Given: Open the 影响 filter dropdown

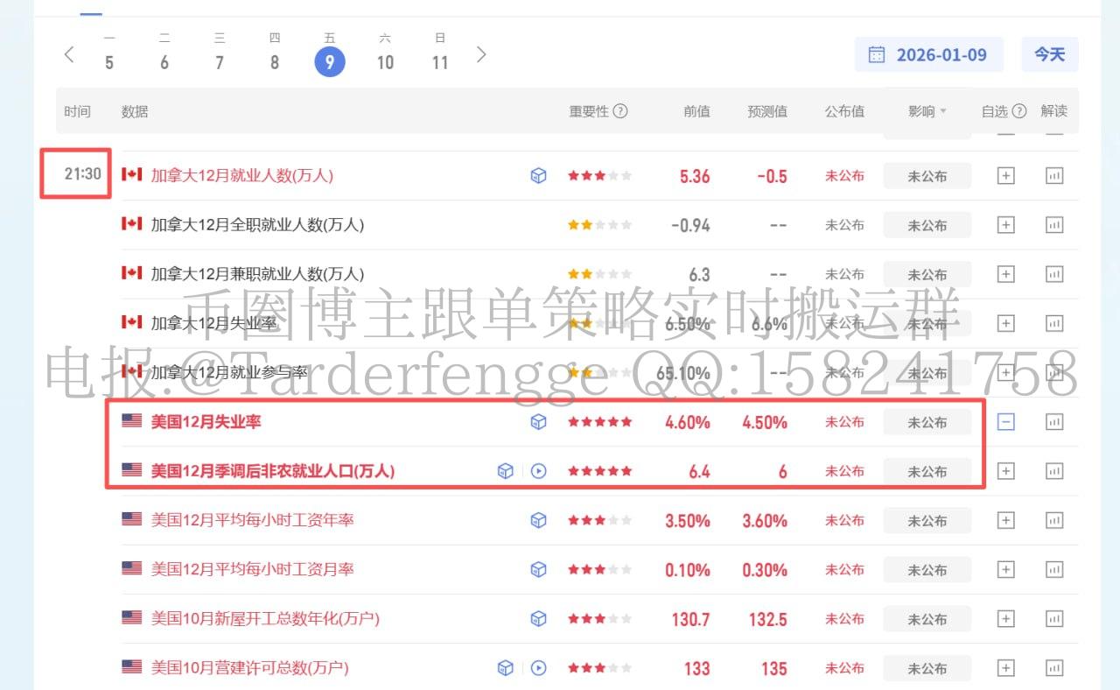Looking at the screenshot, I should pos(927,111).
